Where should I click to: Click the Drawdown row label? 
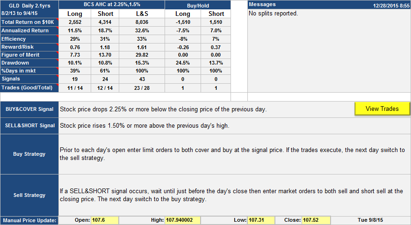tap(28, 63)
